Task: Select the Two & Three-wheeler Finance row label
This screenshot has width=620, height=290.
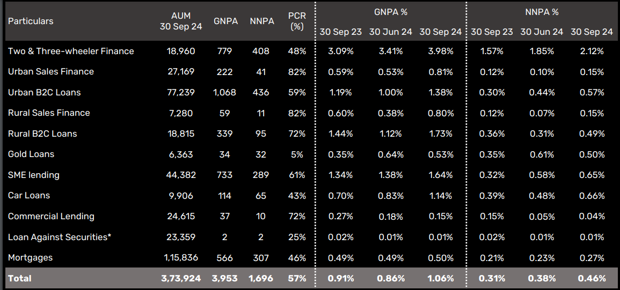Action: (71, 51)
